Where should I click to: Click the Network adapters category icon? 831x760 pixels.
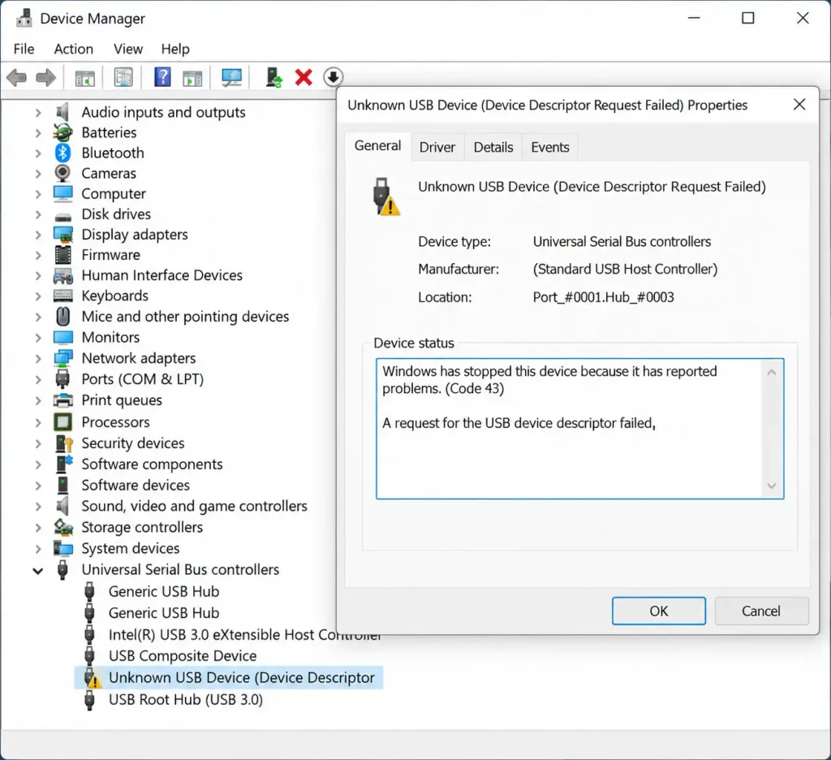tap(62, 358)
